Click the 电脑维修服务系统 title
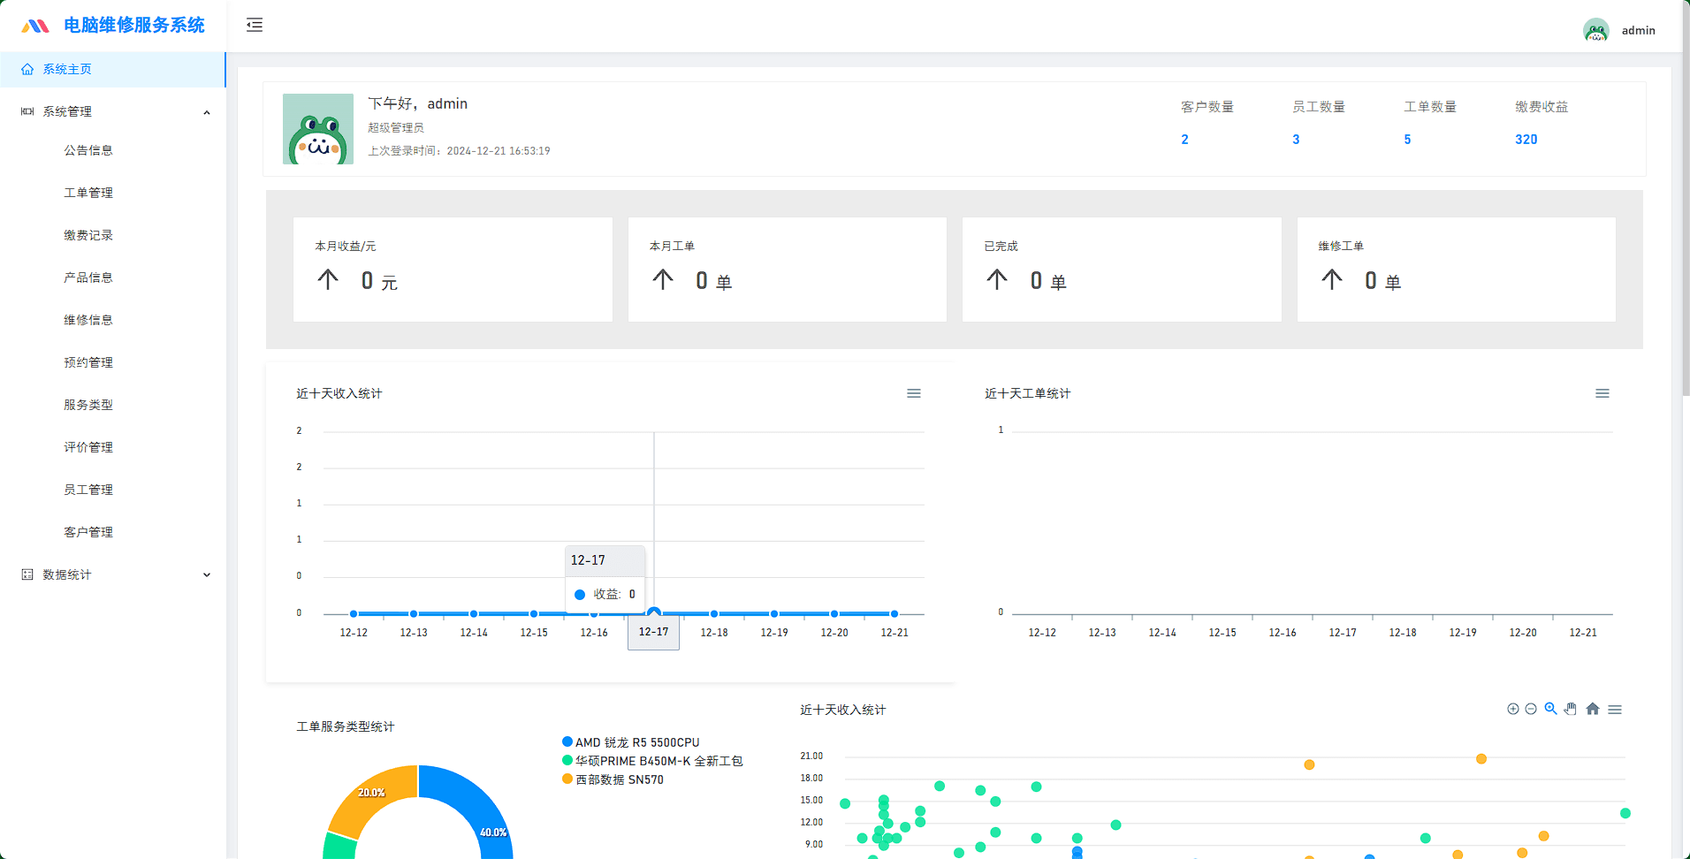This screenshot has width=1690, height=859. pyautogui.click(x=134, y=26)
